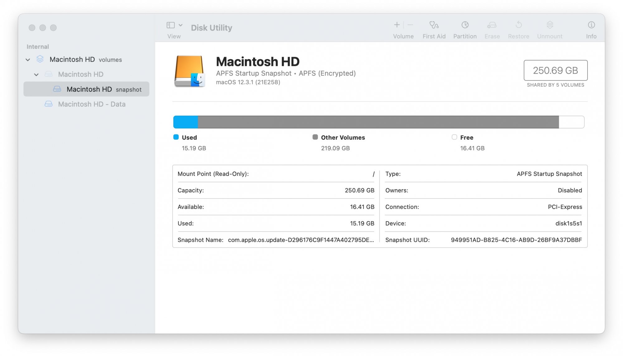Click the Restore toolbar label

519,36
